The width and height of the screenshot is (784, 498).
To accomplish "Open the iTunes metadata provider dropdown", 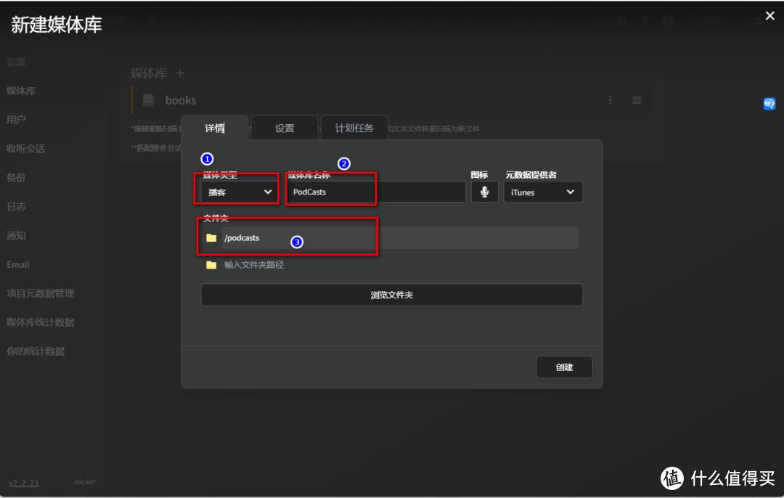I will (x=543, y=192).
